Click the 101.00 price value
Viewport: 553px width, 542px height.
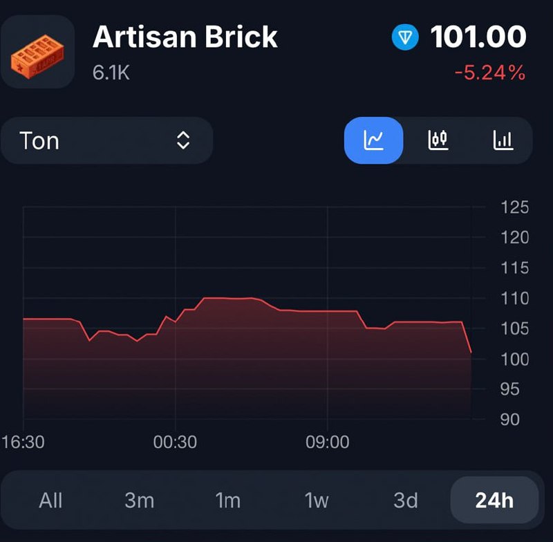click(478, 37)
